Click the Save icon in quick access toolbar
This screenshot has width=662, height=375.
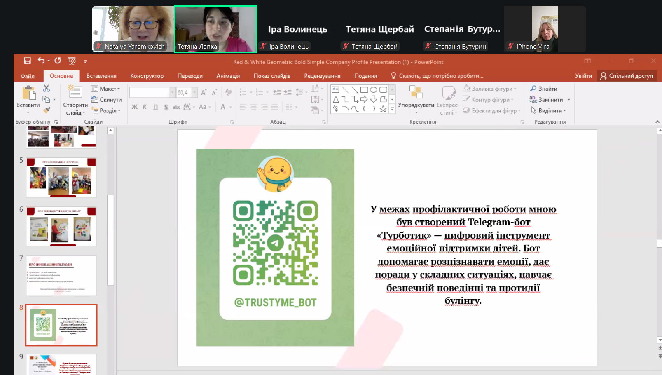point(27,61)
